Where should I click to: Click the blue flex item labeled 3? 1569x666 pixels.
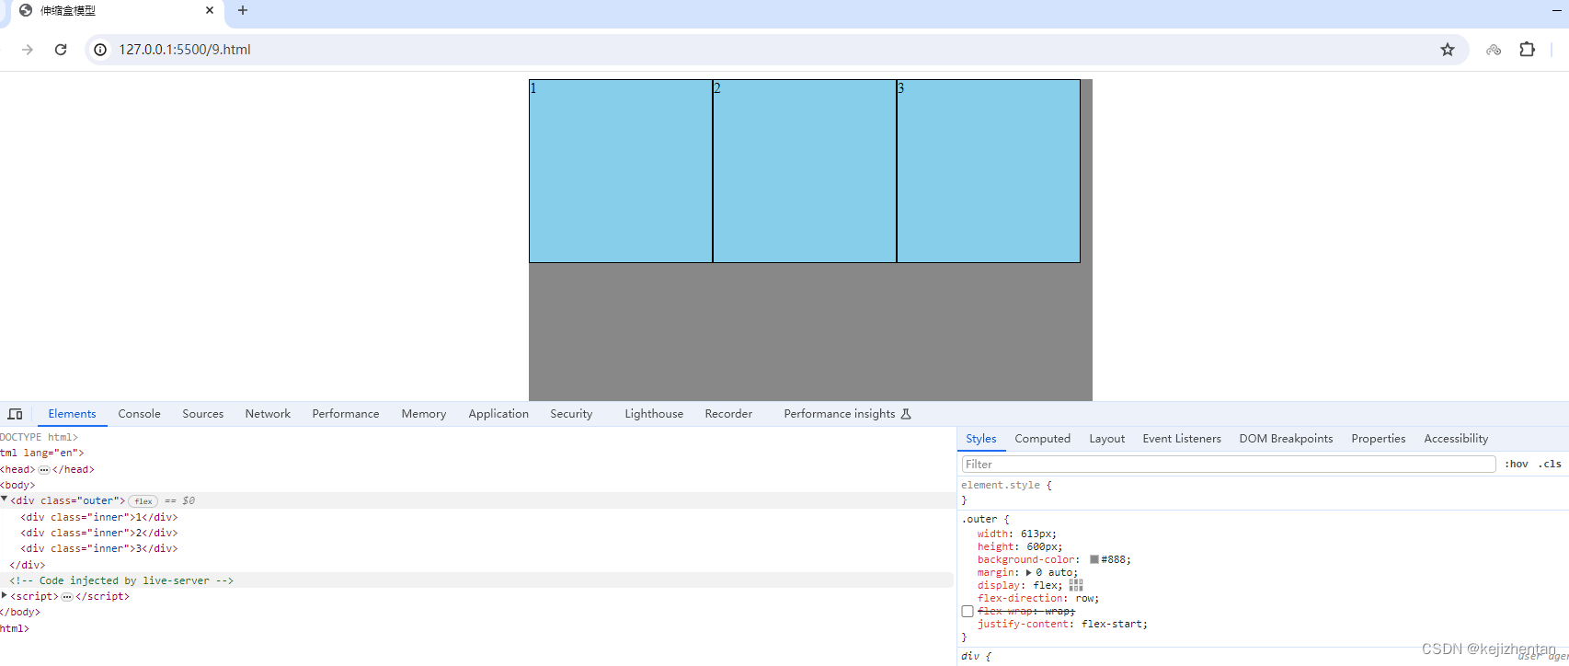pos(989,171)
